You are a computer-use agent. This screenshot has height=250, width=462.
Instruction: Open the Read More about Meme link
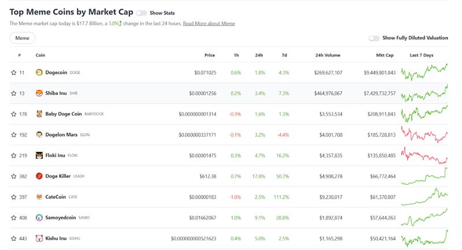(x=209, y=24)
